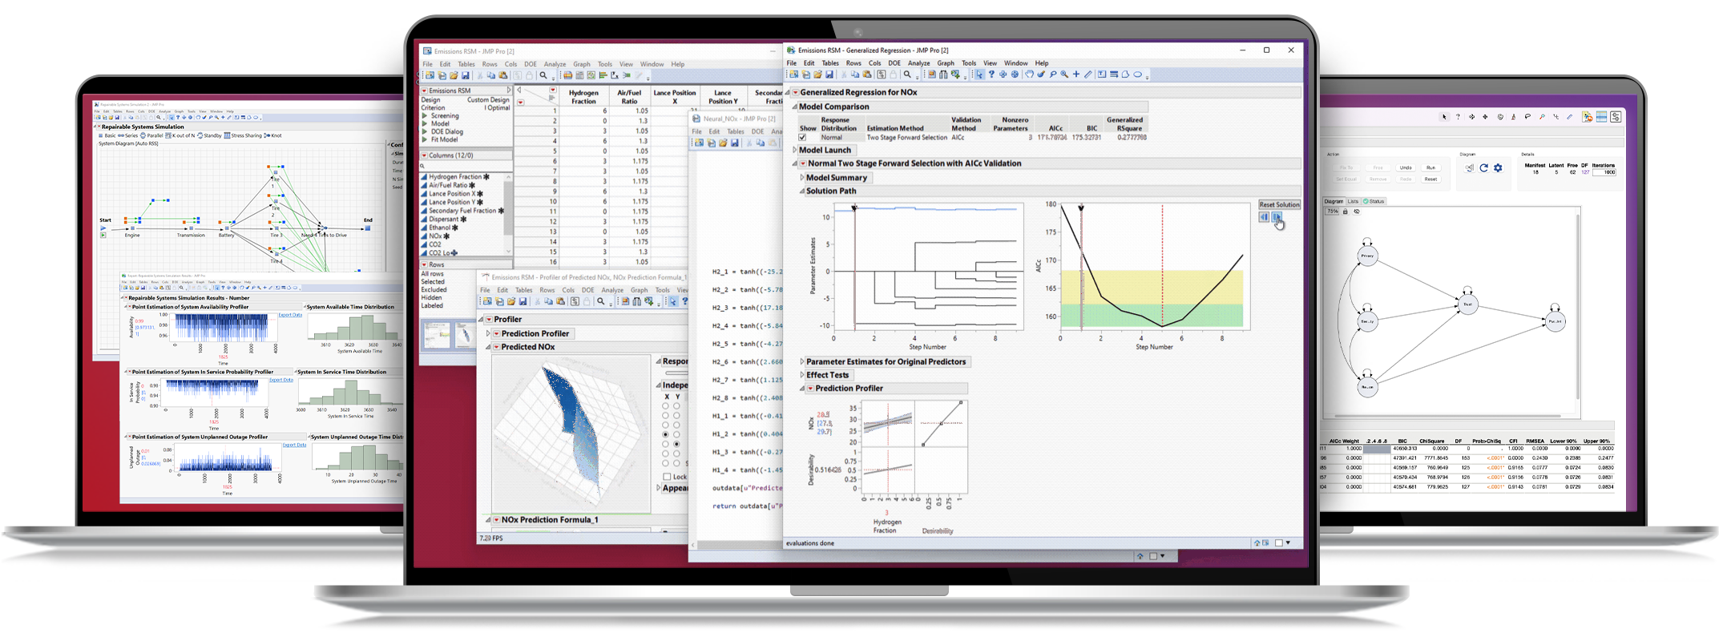Select the hand grabber tool in Generalized Regression toolbar
The height and width of the screenshot is (641, 1731).
tap(1030, 75)
